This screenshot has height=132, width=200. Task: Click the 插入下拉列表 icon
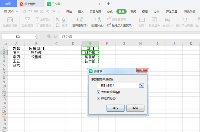click(184, 20)
